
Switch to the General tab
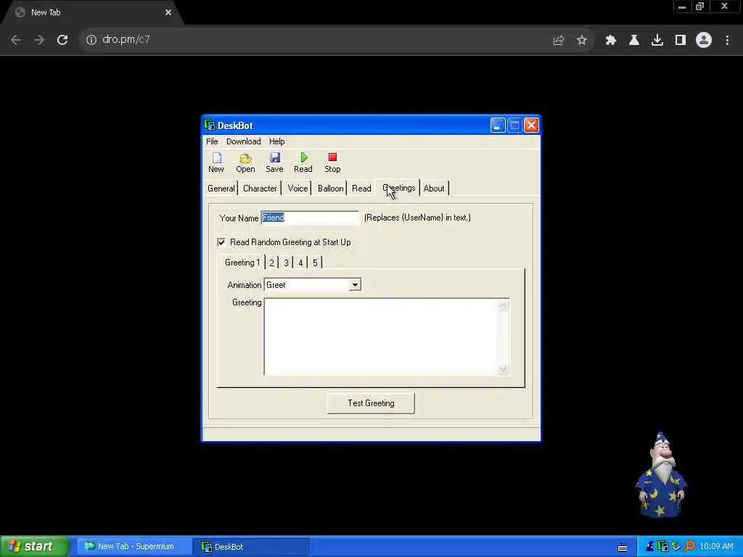[x=221, y=189]
